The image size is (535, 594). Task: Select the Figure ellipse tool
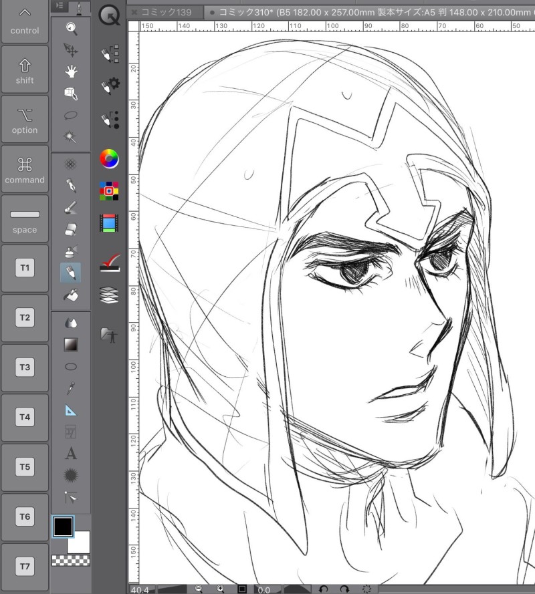tap(71, 367)
